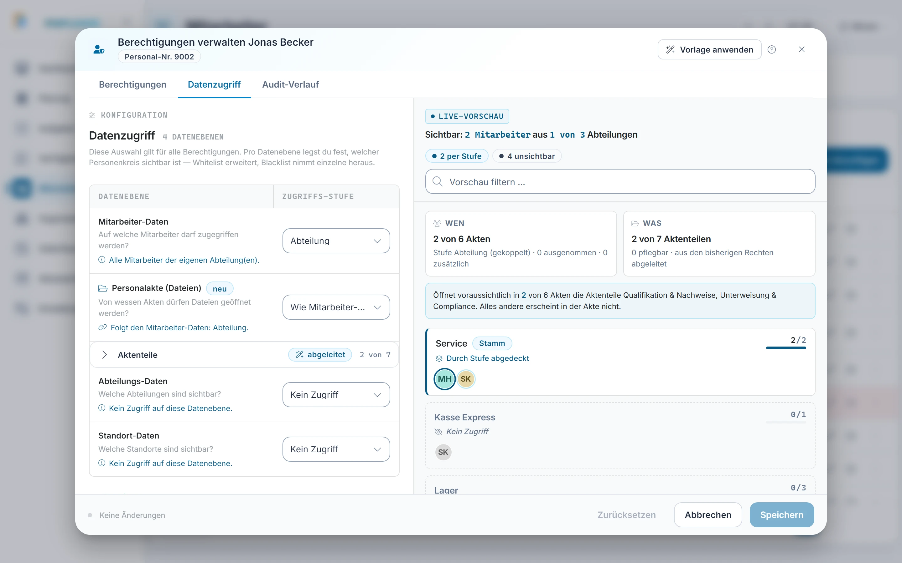Screen dimensions: 902x563
Task: Click the info icon under Abteilungs-Daten
Action: [102, 408]
